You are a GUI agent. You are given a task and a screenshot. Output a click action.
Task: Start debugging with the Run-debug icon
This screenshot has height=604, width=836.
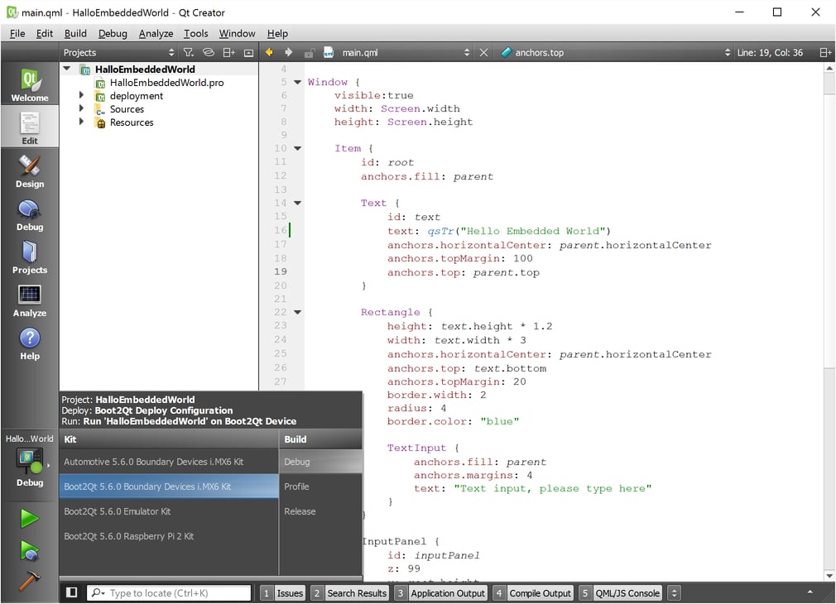(30, 550)
